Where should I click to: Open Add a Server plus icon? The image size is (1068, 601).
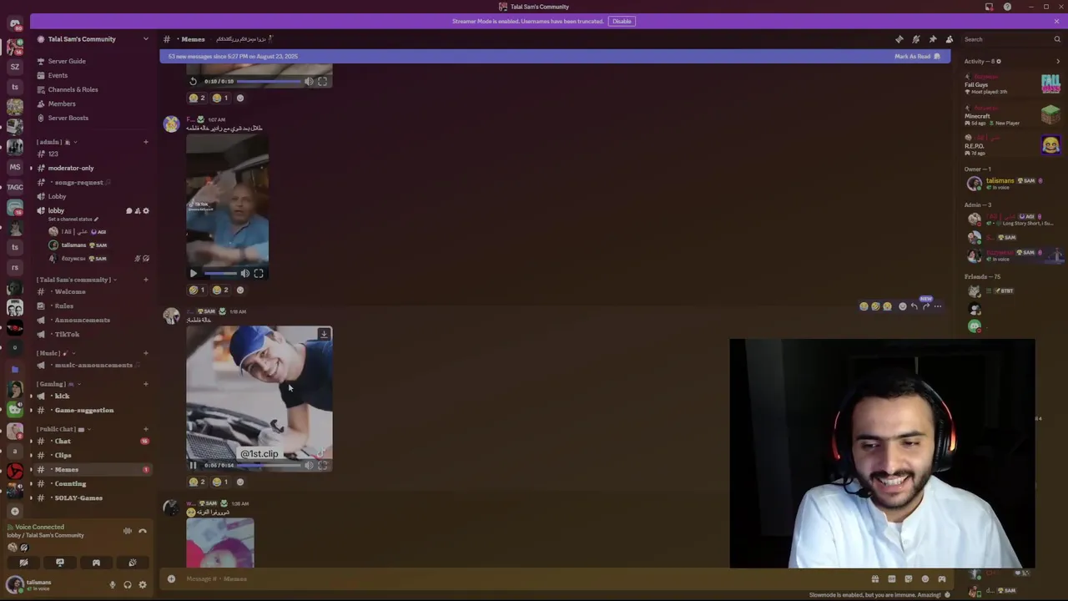14,511
